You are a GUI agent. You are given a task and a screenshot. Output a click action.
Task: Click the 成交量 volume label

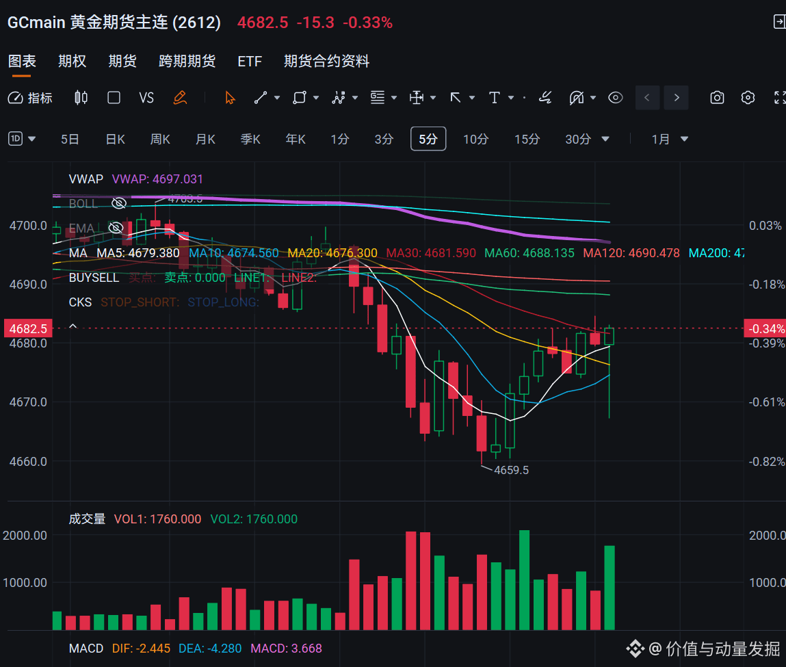click(x=88, y=519)
